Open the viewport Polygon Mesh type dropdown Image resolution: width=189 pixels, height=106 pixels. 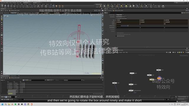point(14,13)
